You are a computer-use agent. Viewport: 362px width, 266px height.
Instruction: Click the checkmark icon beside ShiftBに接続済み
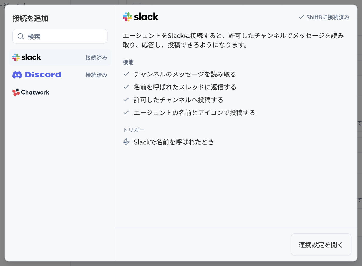301,17
